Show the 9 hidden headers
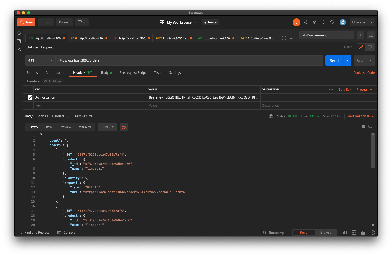392x256 pixels. [53, 81]
